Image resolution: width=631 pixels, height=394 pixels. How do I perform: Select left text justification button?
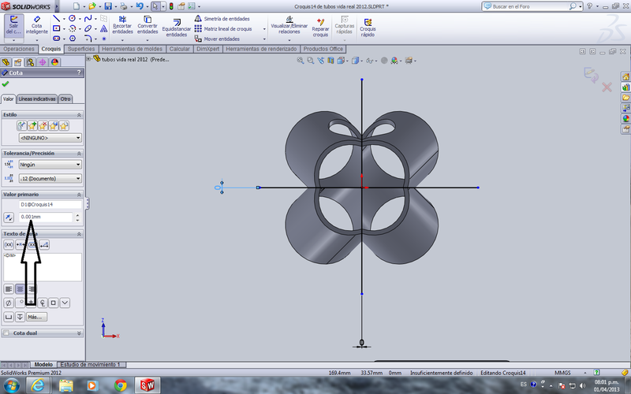point(9,289)
